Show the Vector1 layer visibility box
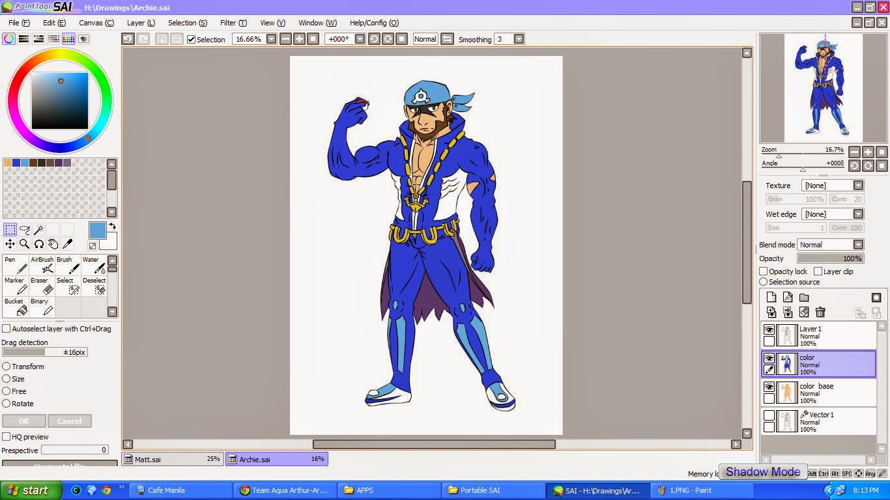The width and height of the screenshot is (890, 500). click(x=769, y=415)
